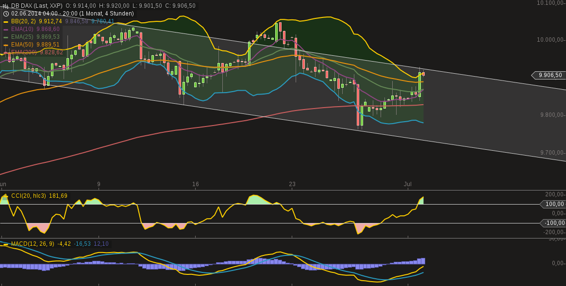566x286 pixels.
Task: Click the green EMA(25) legend line icon
Action: click(6, 37)
